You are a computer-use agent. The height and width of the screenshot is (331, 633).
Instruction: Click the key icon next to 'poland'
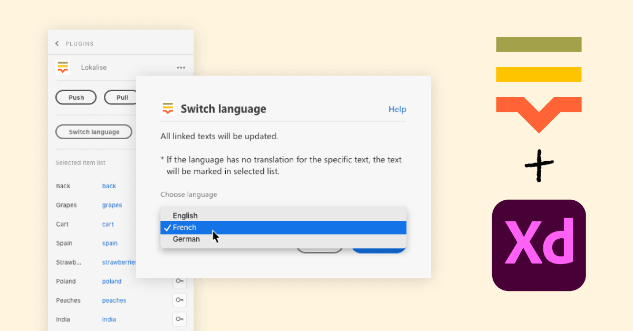(x=179, y=281)
